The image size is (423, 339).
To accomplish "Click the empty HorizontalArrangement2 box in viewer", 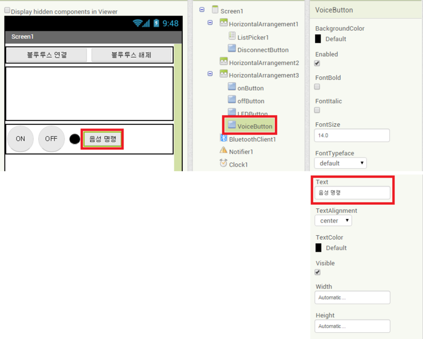I will click(89, 94).
